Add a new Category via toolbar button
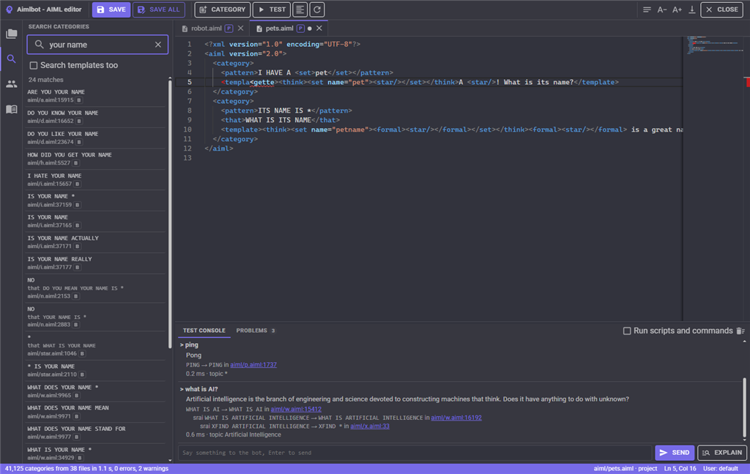This screenshot has width=750, height=474. [223, 10]
